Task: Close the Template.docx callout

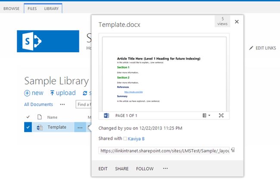Action: 236,21
